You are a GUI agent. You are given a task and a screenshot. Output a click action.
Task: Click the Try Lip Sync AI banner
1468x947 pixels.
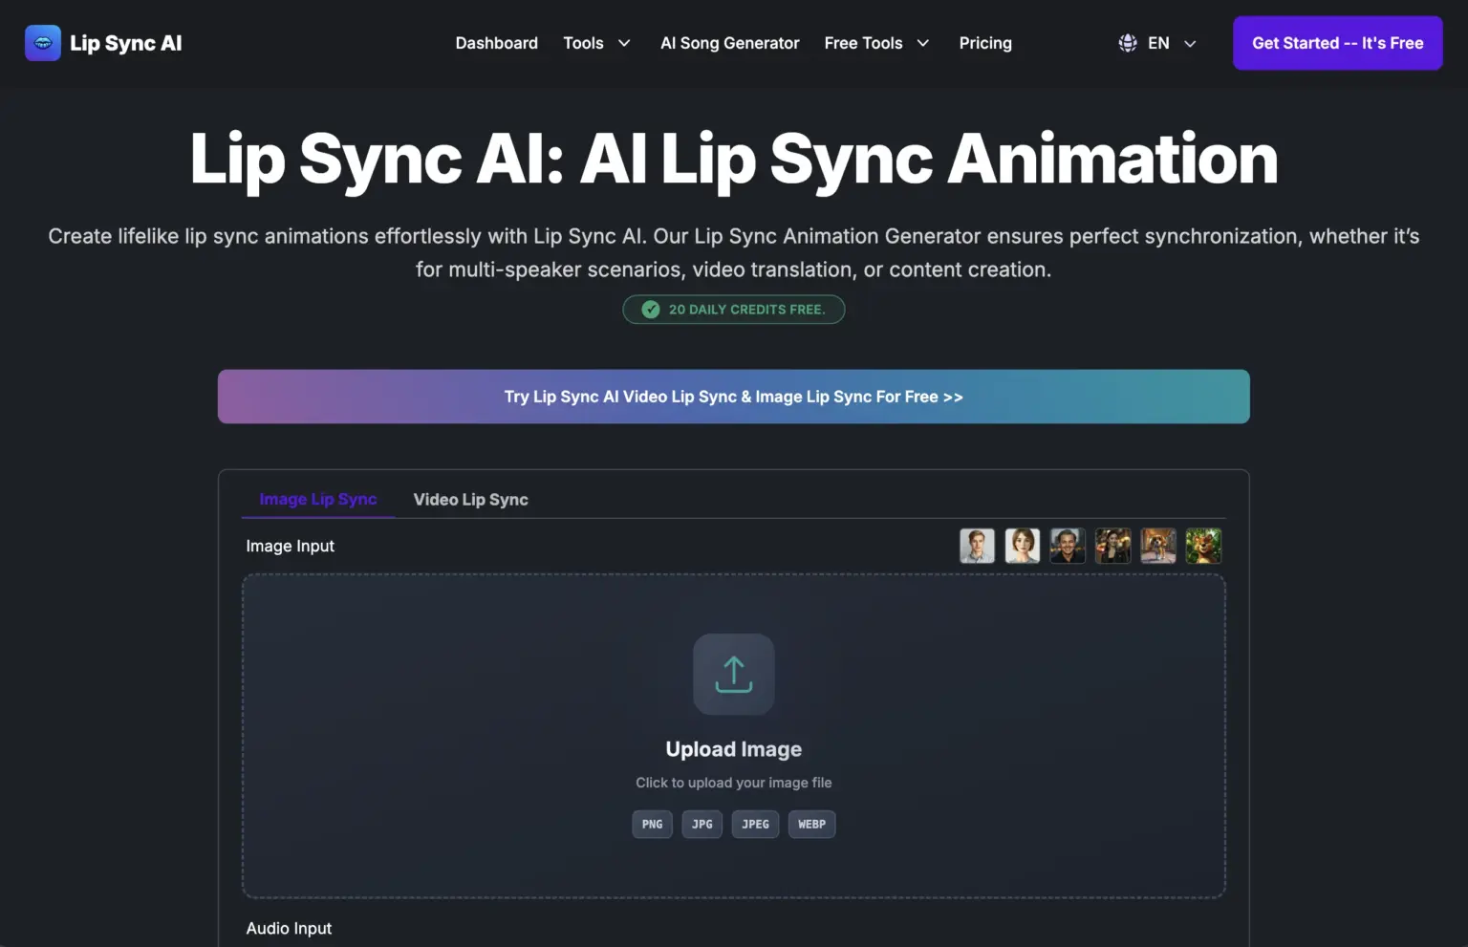734,397
